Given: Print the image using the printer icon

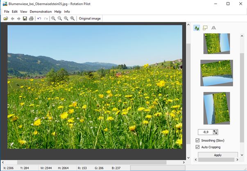Looking at the screenshot, I should [x=31, y=18].
